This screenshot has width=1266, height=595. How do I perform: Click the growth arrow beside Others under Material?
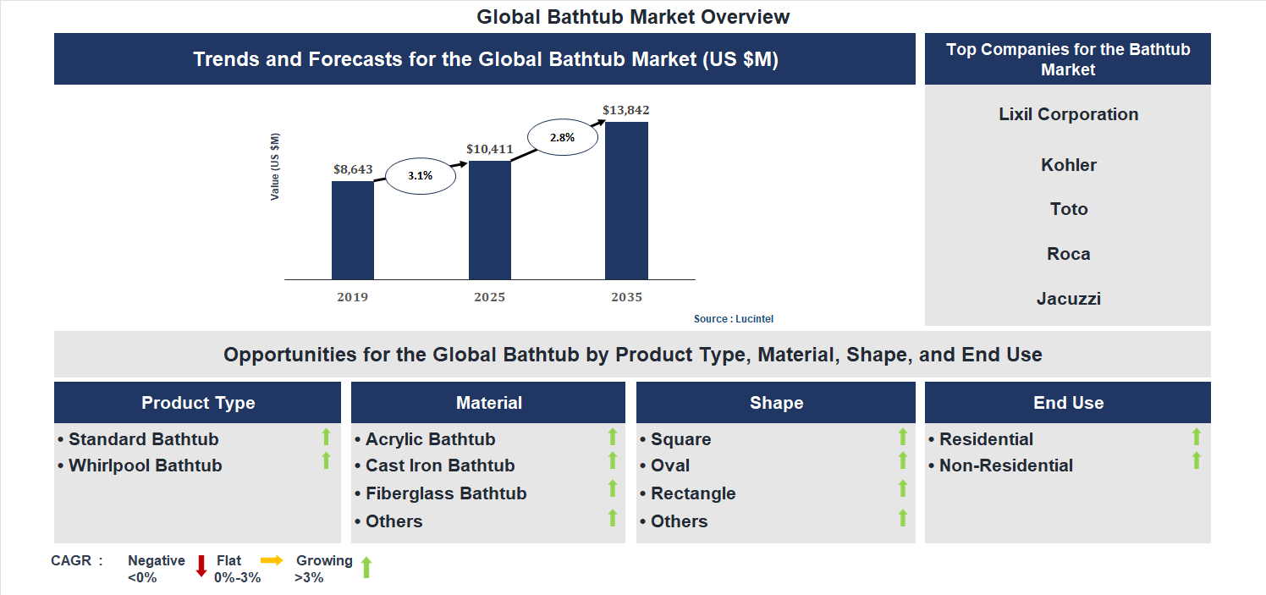[x=611, y=517]
